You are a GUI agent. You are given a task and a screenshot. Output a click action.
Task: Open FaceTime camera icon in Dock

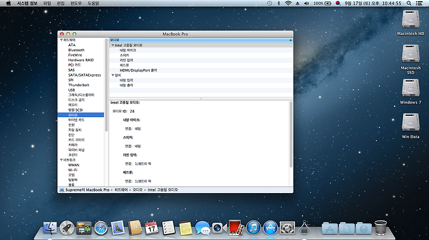click(219, 228)
